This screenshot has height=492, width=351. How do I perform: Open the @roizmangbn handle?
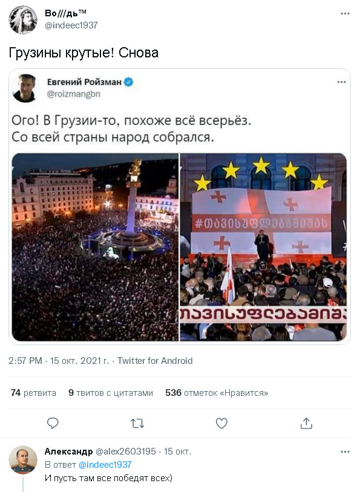tap(74, 94)
